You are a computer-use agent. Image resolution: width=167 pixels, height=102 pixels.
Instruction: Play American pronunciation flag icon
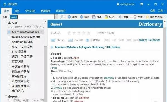pos(70,40)
